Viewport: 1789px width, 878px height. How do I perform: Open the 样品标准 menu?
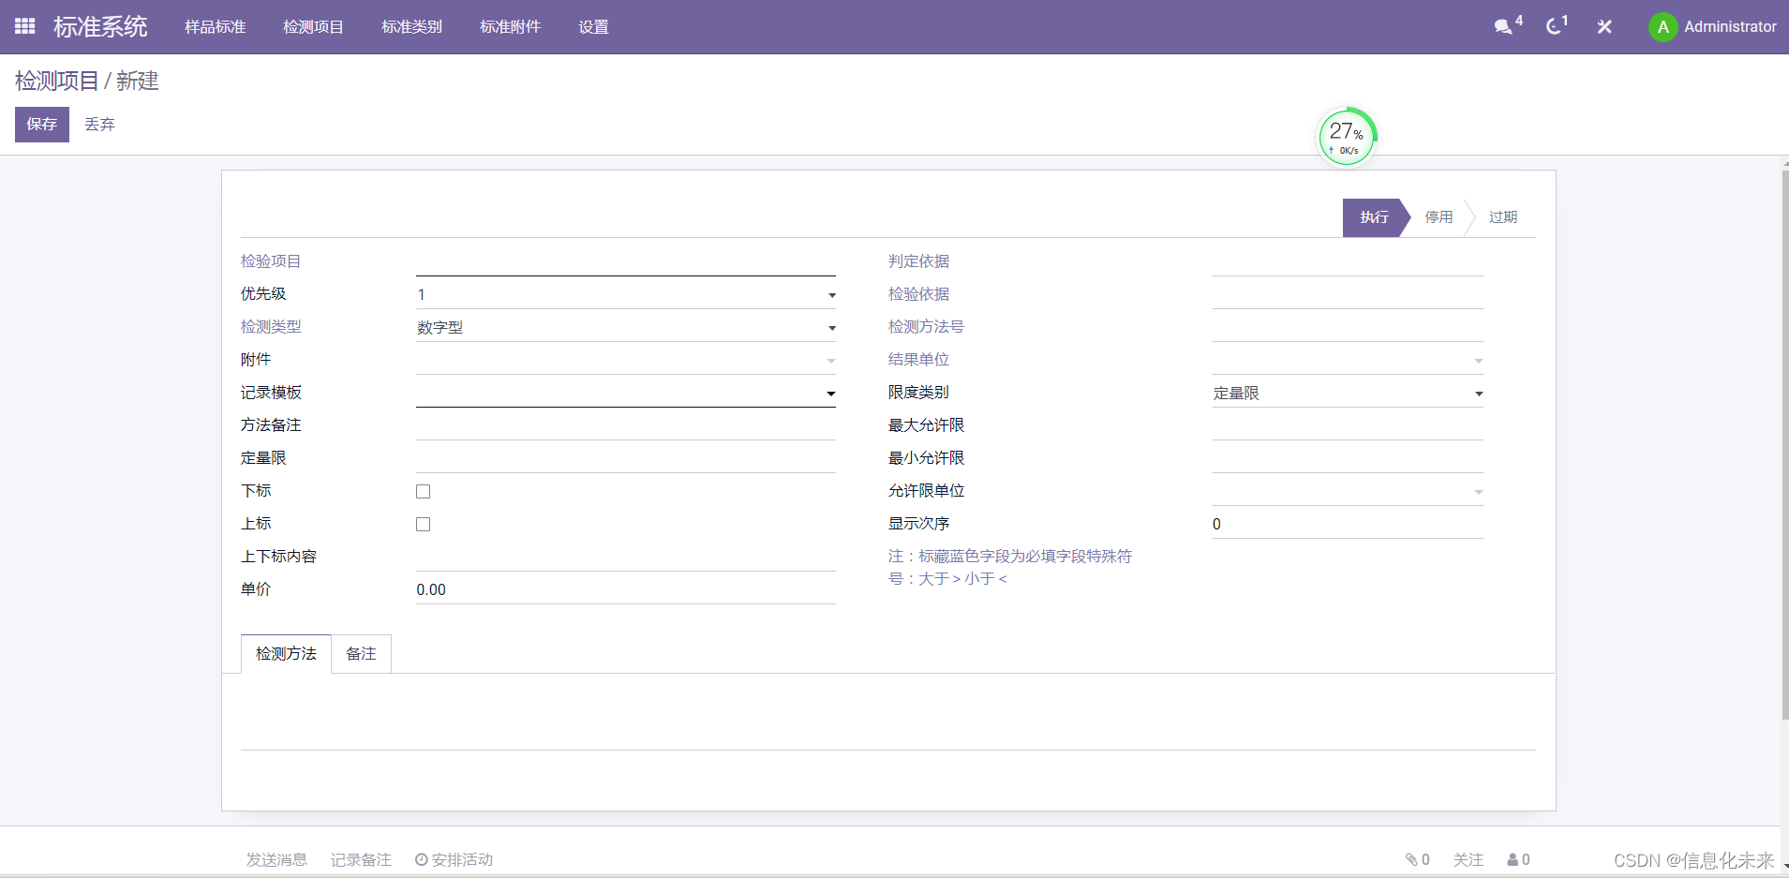(215, 26)
